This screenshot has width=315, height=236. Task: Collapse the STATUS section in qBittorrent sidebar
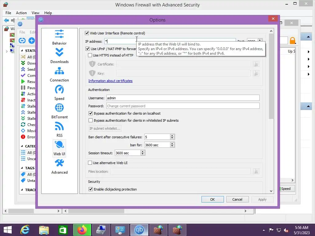22,51
